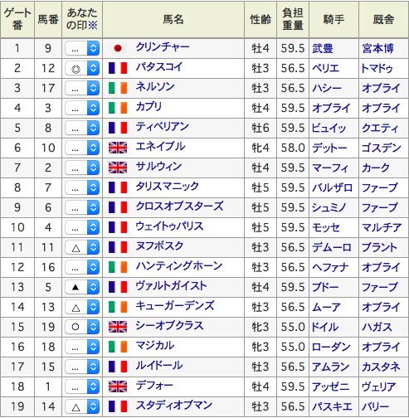Open mark dropdown for デフォー
This screenshot has height=418, width=409.
point(82,387)
